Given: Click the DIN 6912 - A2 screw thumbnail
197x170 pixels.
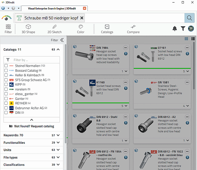Looking at the screenshot, I should point(146,126).
